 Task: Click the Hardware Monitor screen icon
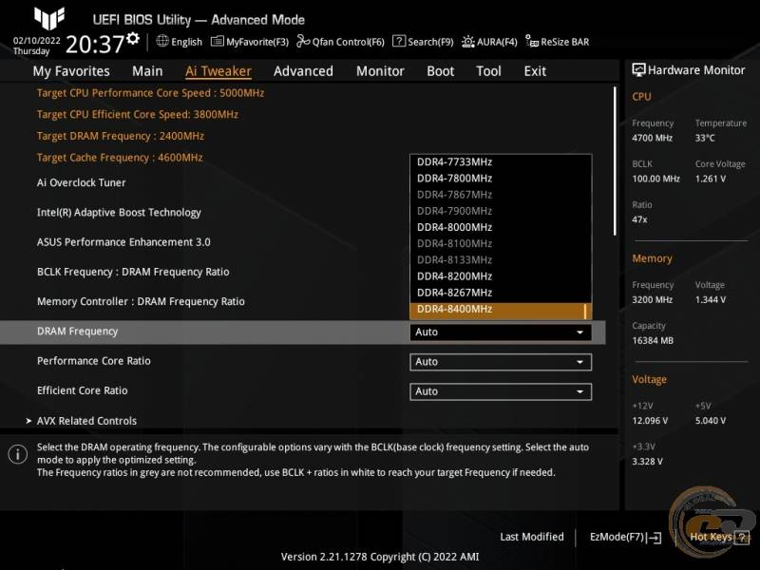pyautogui.click(x=638, y=69)
